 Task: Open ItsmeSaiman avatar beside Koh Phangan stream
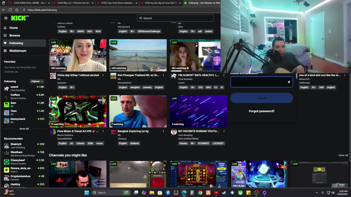(113, 76)
